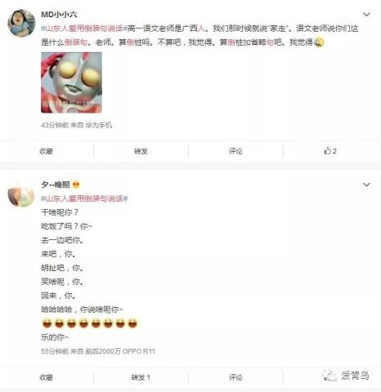This screenshot has height=392, width=381.
Task: Open MD小小六 profile avatar
Action: click(x=21, y=23)
